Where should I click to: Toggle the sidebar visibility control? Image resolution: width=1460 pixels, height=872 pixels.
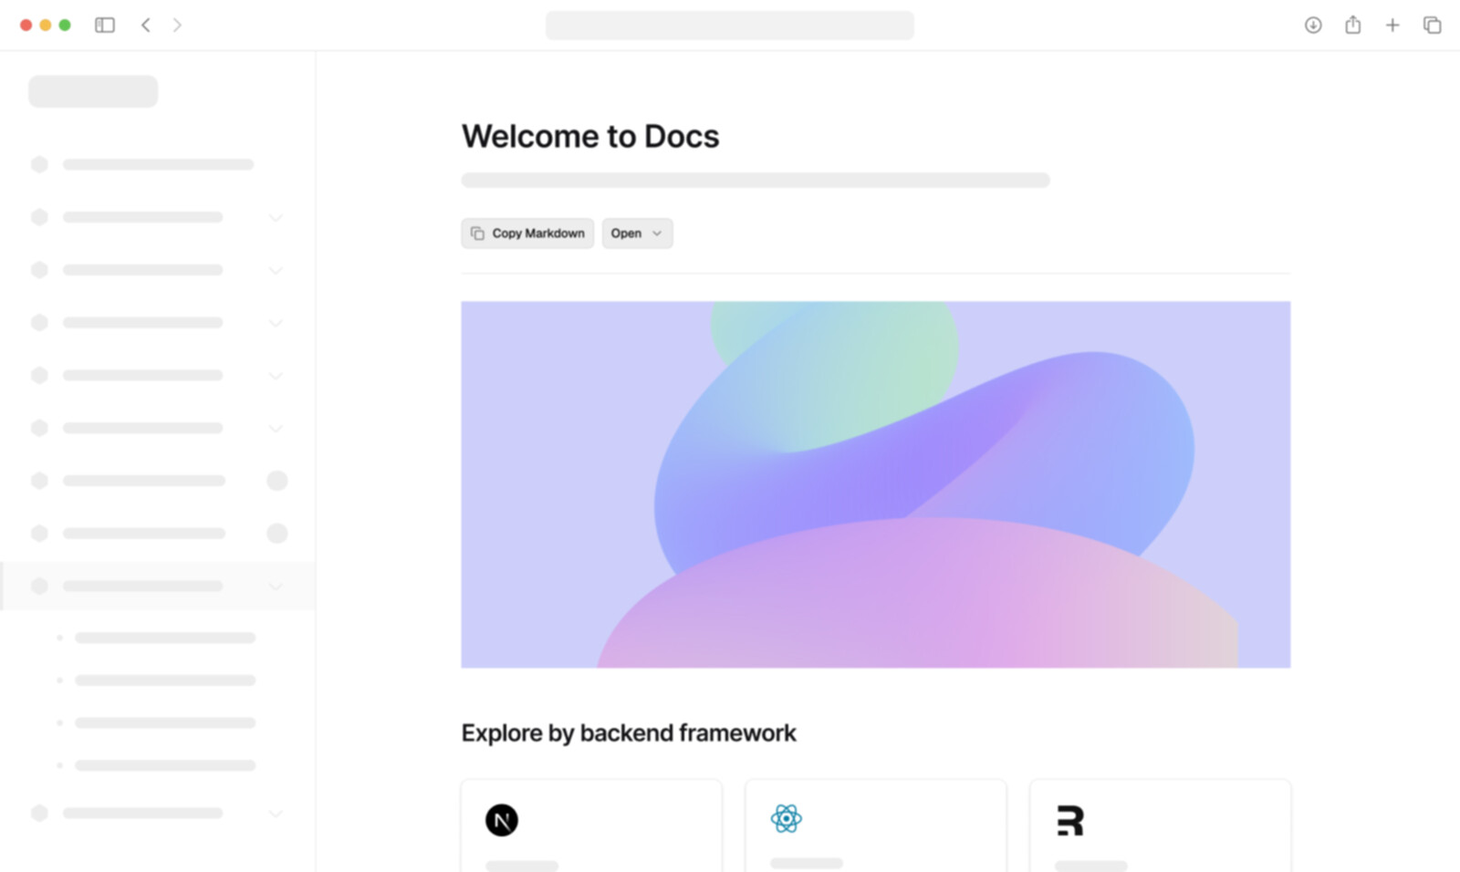pos(105,25)
